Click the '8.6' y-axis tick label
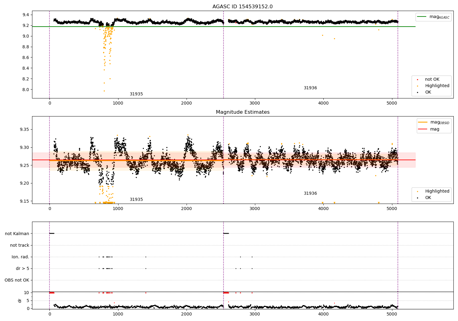This screenshot has width=458, height=321. (x=26, y=57)
